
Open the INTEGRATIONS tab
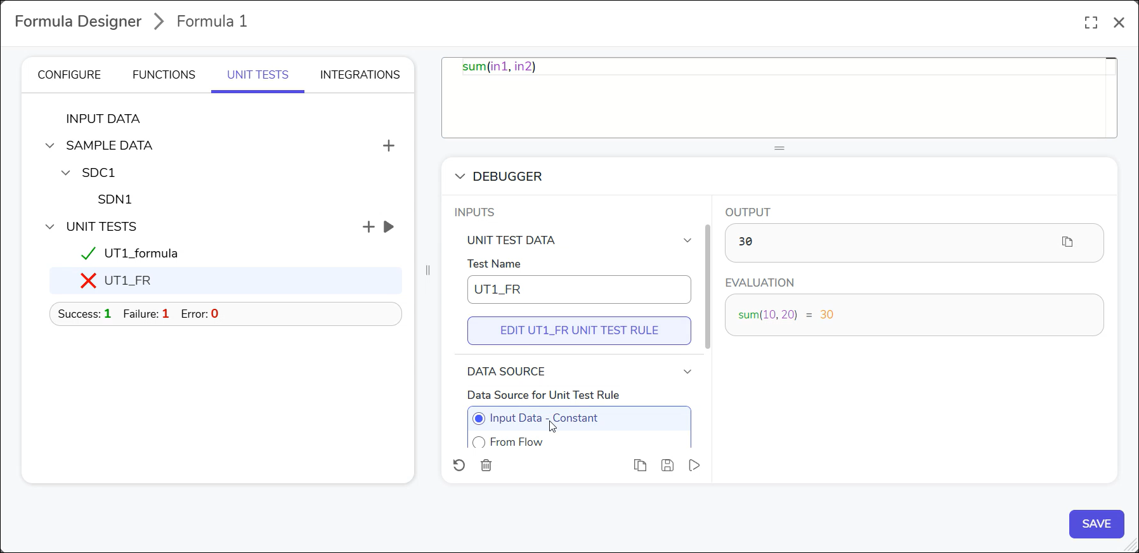(360, 75)
